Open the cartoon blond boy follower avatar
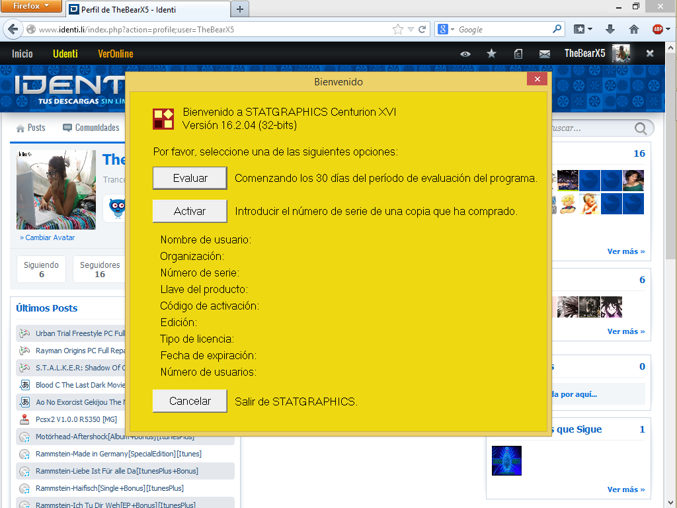677x508 pixels. pos(568,204)
